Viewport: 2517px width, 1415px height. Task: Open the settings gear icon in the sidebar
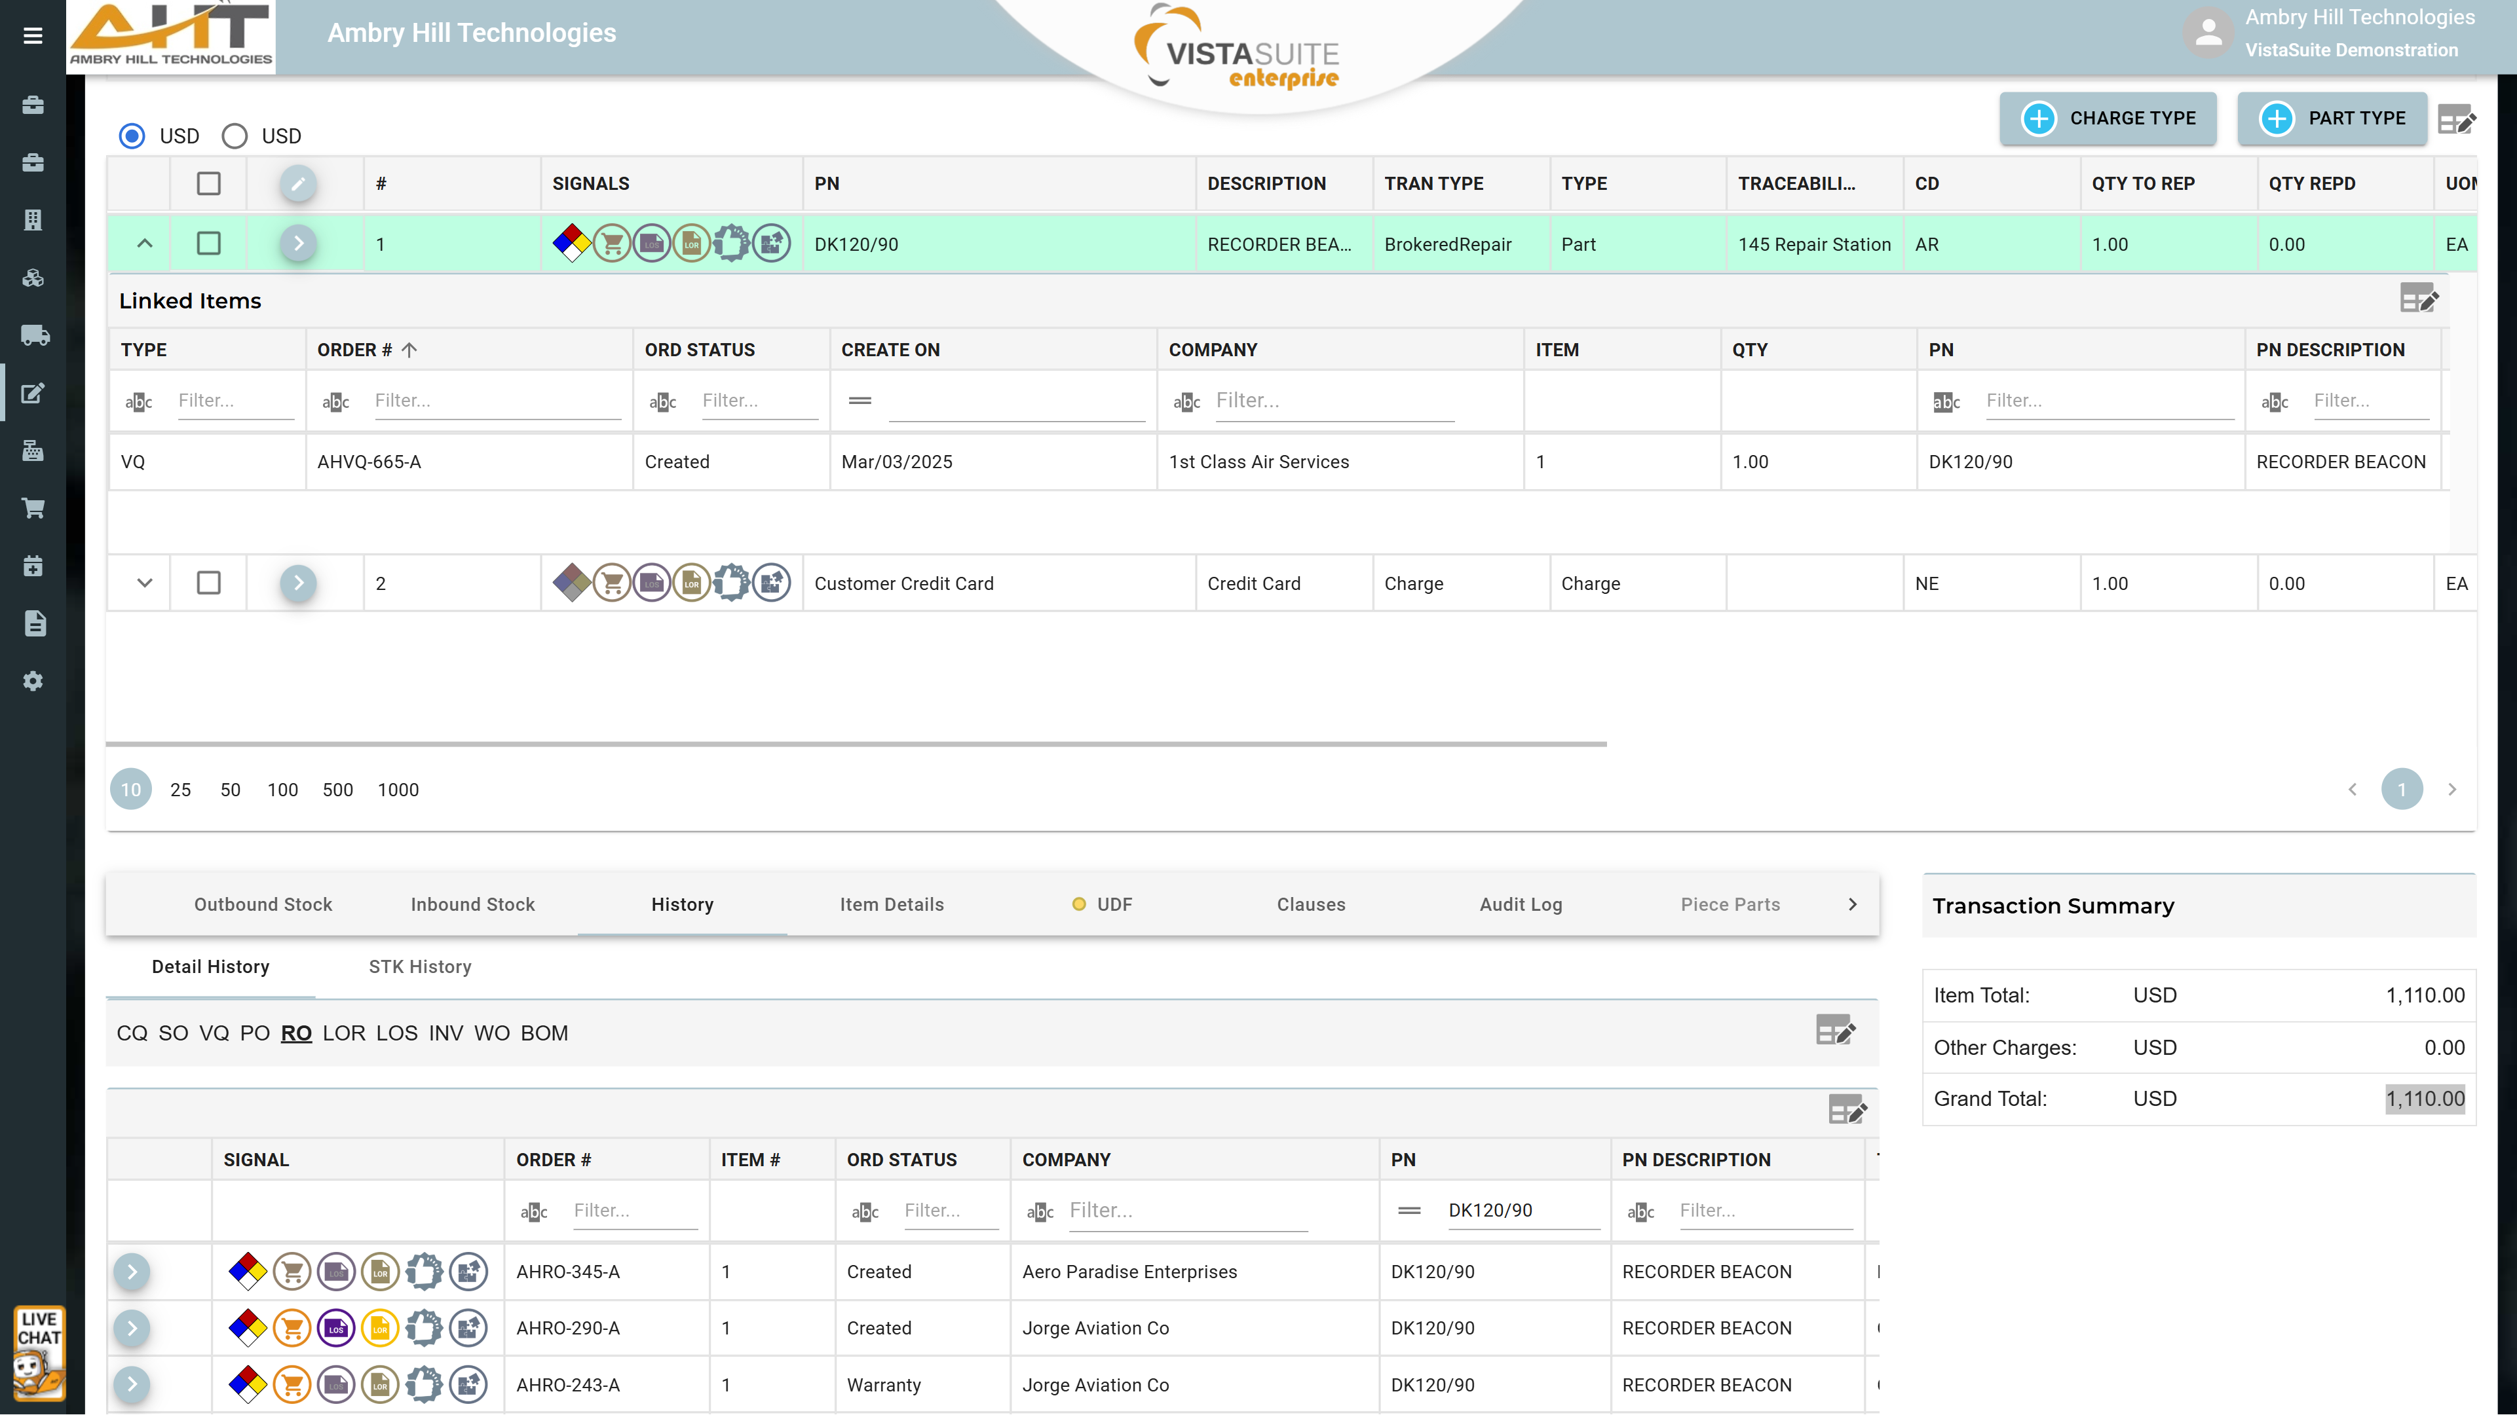[x=33, y=680]
